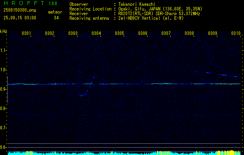Click the Observer field label

[x=79, y=4]
